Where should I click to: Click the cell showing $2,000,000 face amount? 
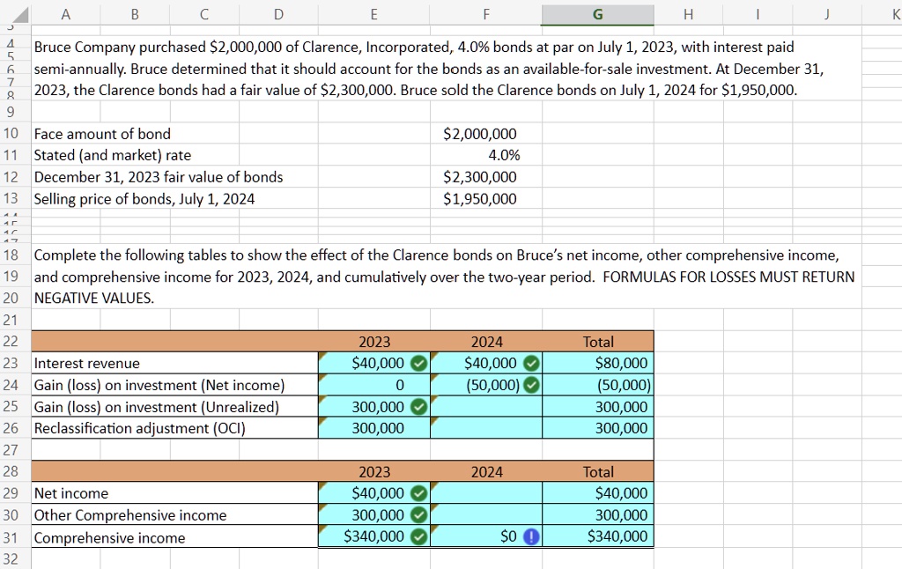(485, 134)
